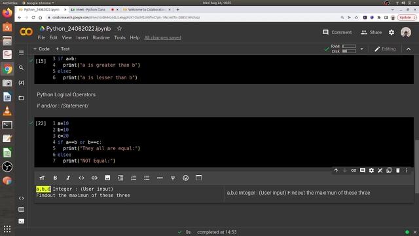Open the Runtime menu
This screenshot has height=236, width=419.
[x=101, y=38]
